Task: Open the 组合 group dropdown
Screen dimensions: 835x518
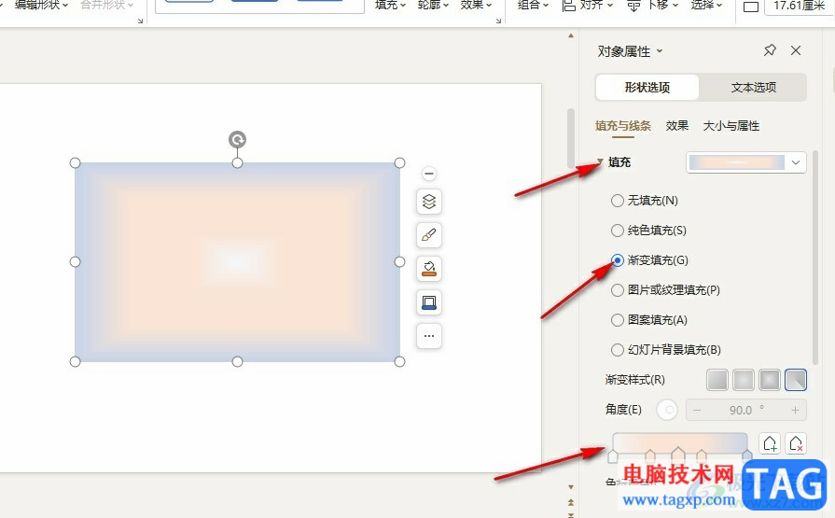Action: 533,5
